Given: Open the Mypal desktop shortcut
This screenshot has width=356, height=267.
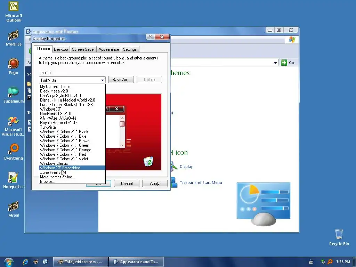Looking at the screenshot, I should tap(14, 209).
